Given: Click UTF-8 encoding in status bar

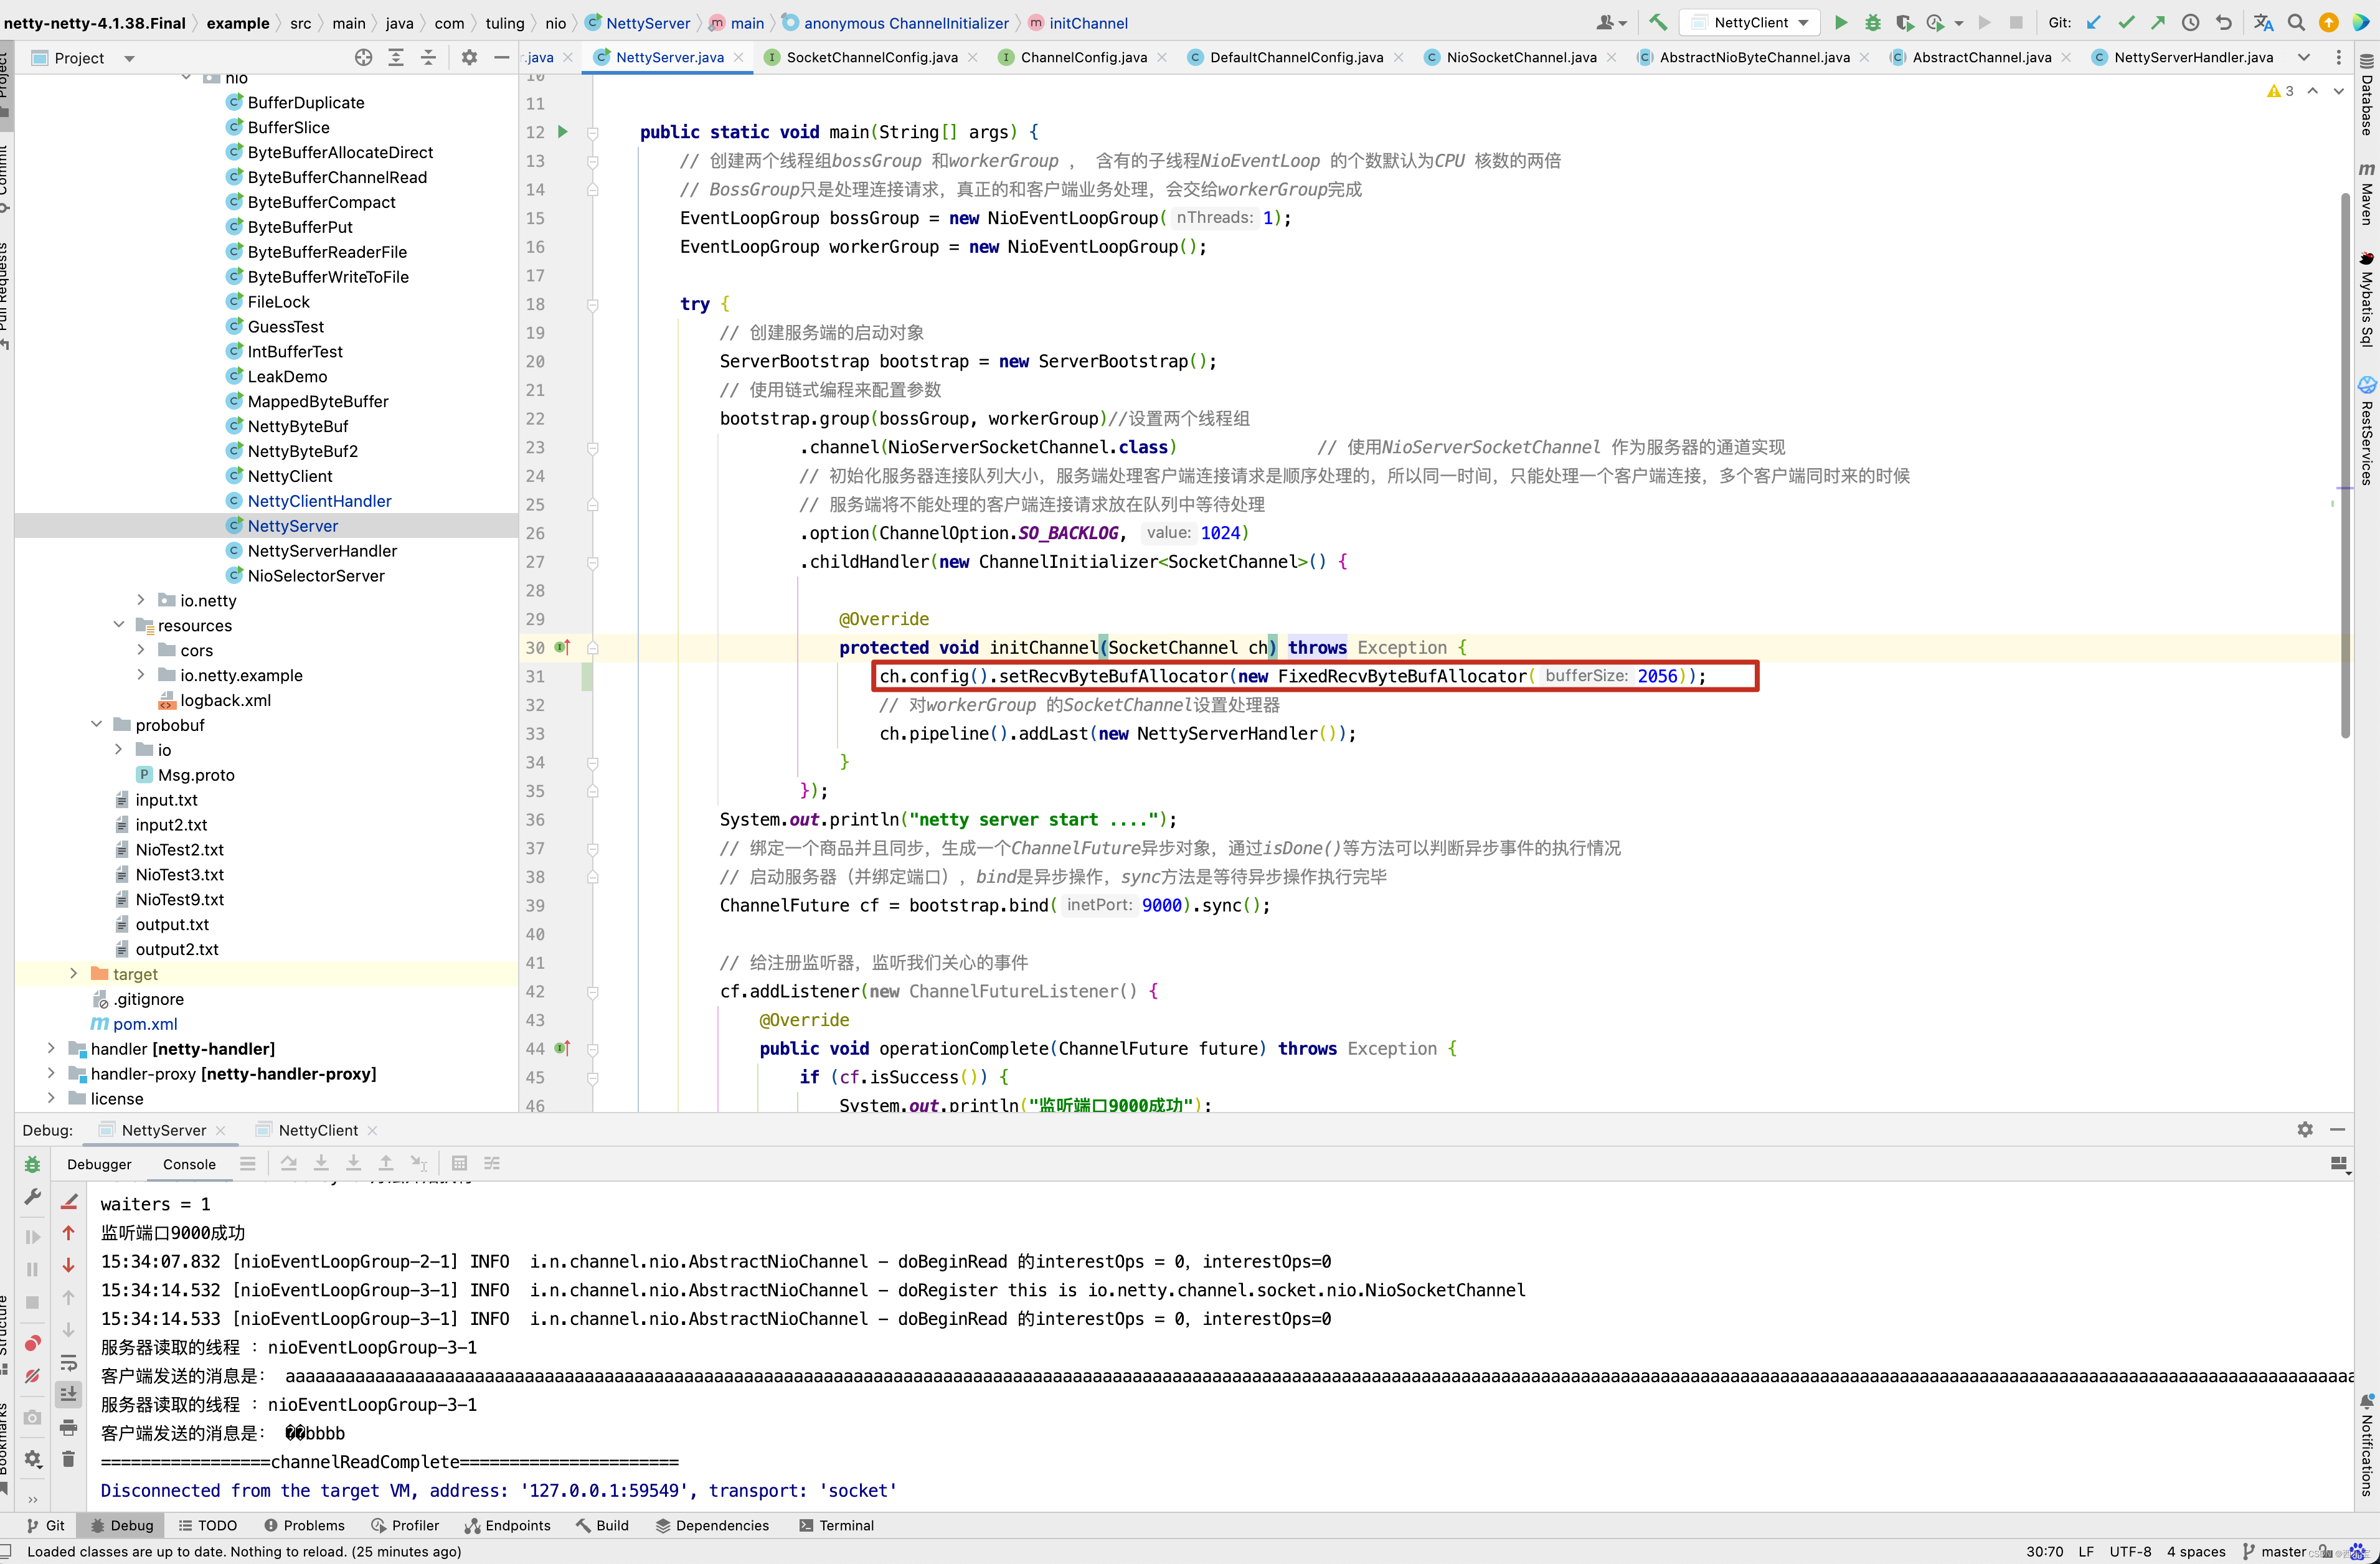Looking at the screenshot, I should (2130, 1551).
